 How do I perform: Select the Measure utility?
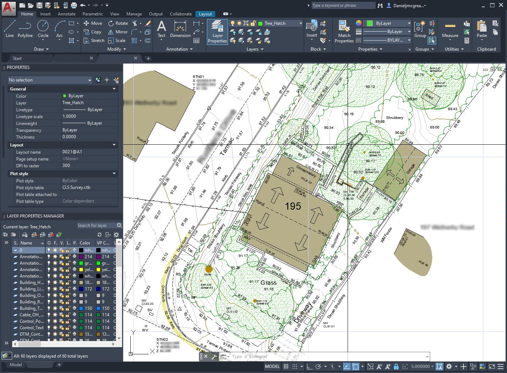coord(450,29)
